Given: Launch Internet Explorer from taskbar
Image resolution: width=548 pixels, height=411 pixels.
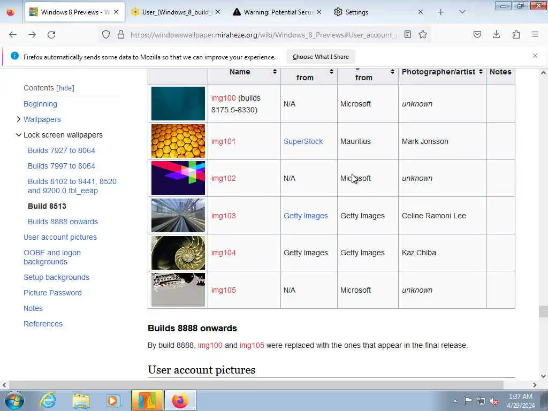Looking at the screenshot, I should [x=48, y=400].
